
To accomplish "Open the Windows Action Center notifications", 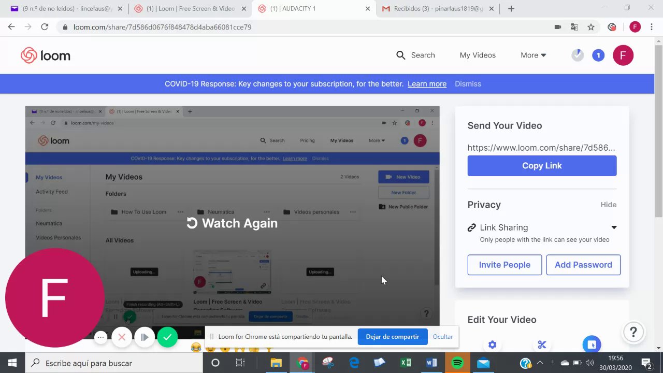I will (x=646, y=363).
